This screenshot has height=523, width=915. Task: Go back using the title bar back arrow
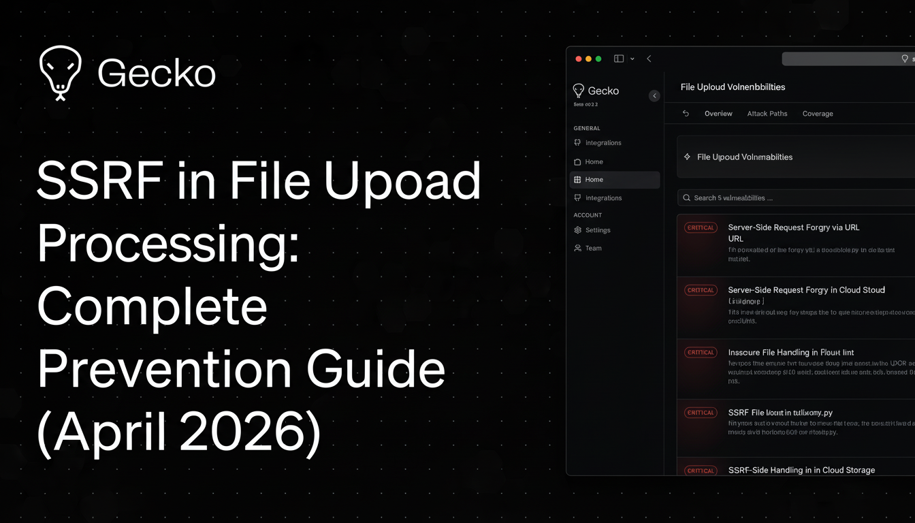[649, 59]
